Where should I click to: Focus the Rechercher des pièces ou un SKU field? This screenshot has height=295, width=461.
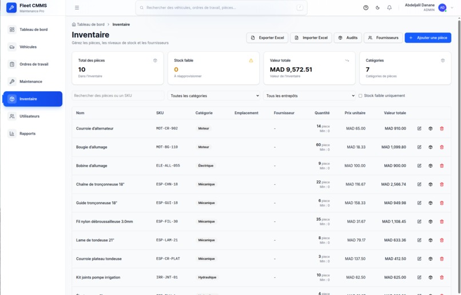[x=118, y=96]
